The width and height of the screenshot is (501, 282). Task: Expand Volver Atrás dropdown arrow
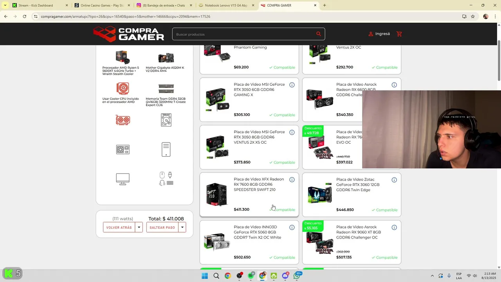click(139, 228)
